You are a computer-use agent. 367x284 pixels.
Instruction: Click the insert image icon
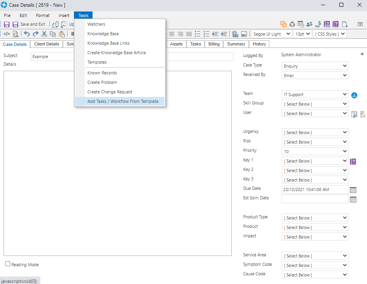pos(244,34)
